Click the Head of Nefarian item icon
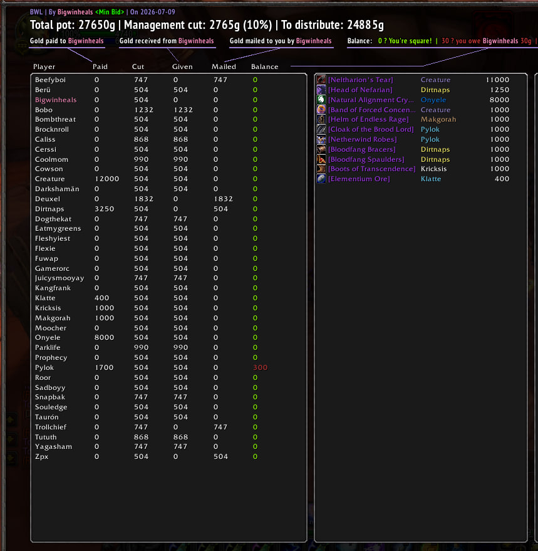The image size is (538, 551). pyautogui.click(x=321, y=90)
